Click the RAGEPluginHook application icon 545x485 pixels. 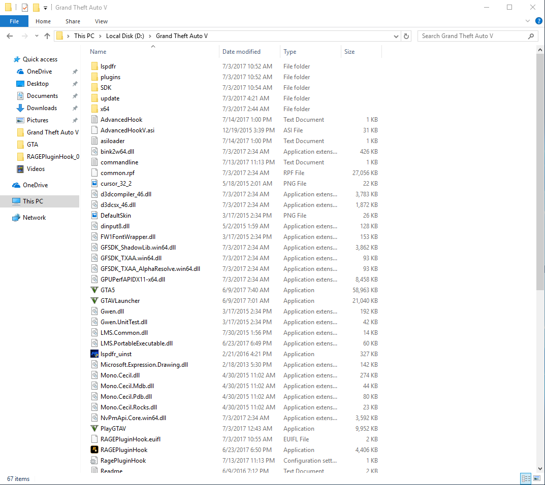94,449
